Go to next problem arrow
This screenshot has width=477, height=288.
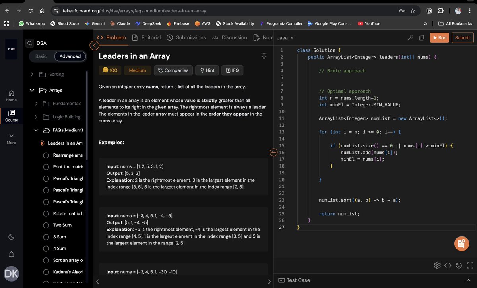point(269,282)
